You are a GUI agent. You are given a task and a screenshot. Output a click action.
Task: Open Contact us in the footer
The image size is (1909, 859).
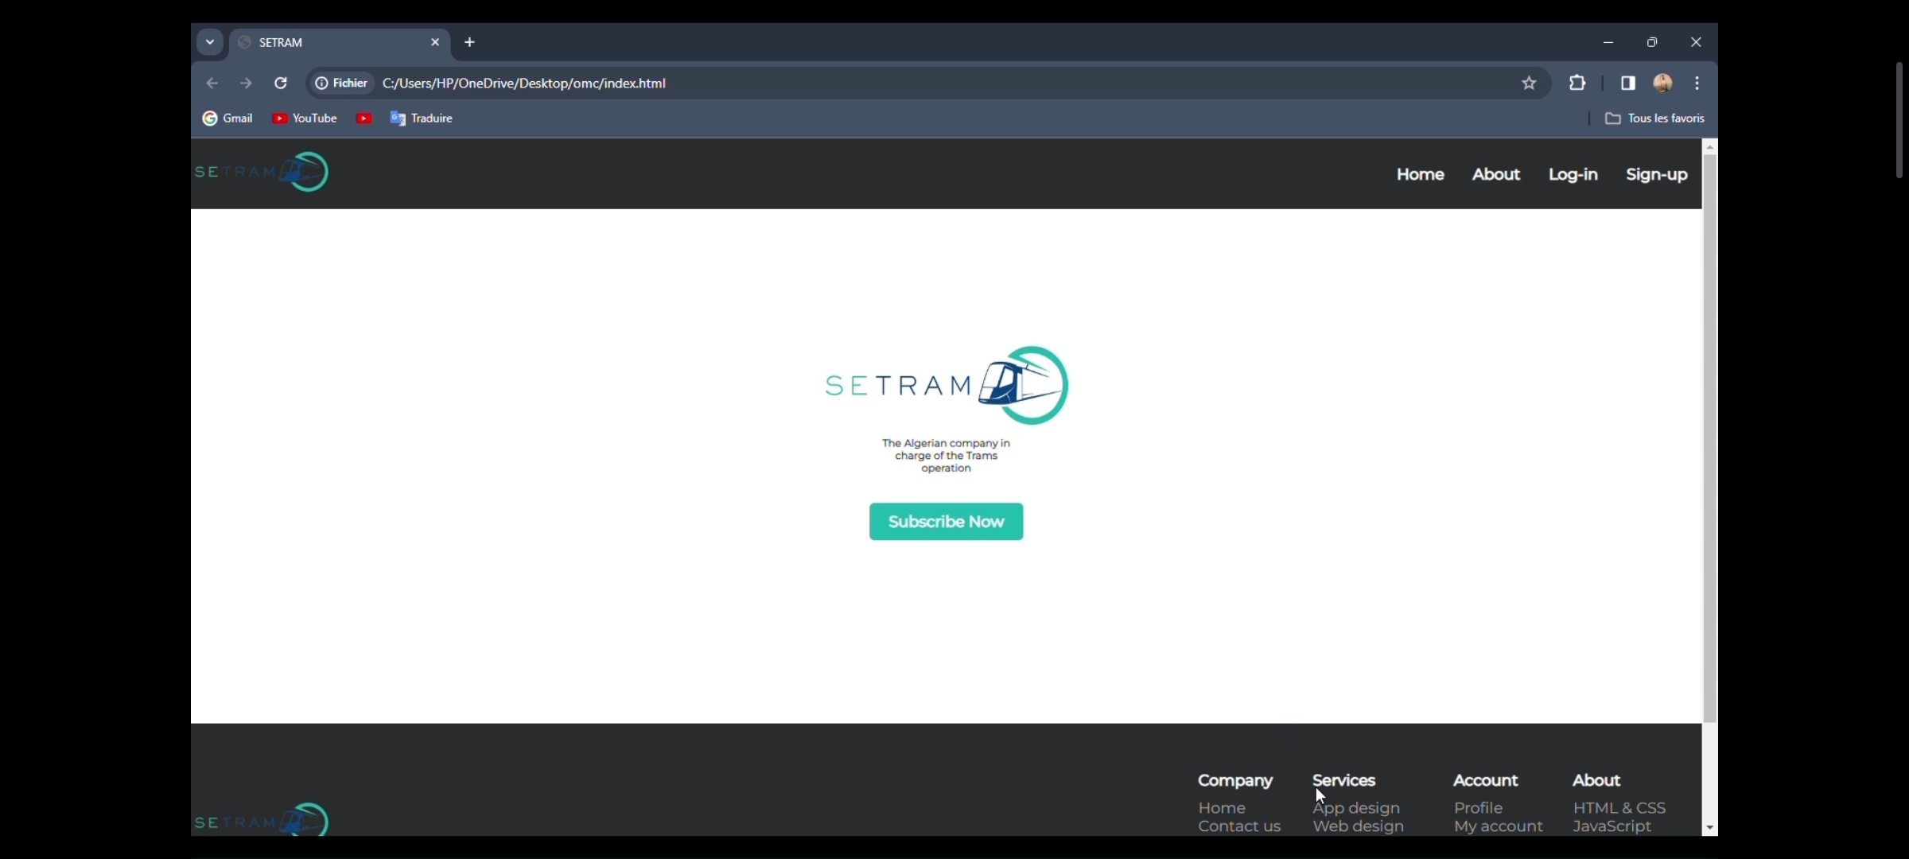(1238, 826)
